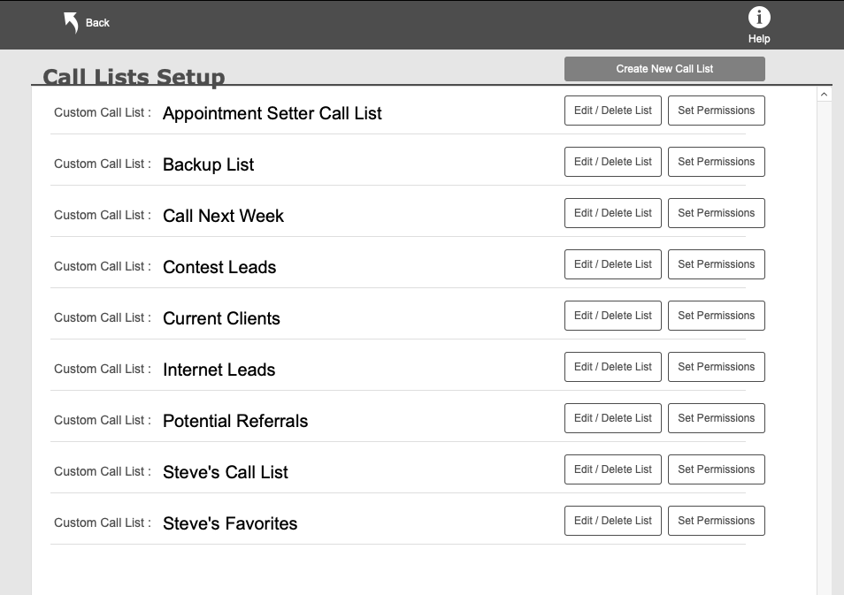The image size is (844, 595).
Task: Set permissions for Contest Leads
Action: pyautogui.click(x=716, y=264)
